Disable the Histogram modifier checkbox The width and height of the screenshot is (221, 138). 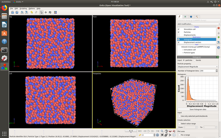178,39
